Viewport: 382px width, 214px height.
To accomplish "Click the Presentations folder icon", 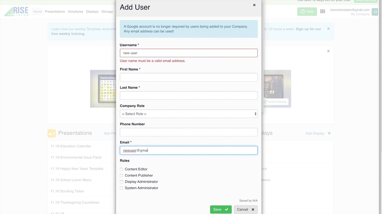I will click(x=52, y=133).
